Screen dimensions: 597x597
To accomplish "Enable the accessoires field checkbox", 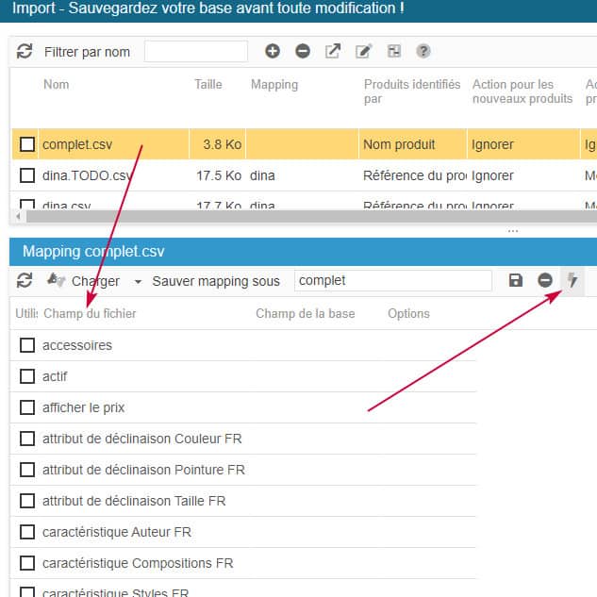I will point(27,345).
